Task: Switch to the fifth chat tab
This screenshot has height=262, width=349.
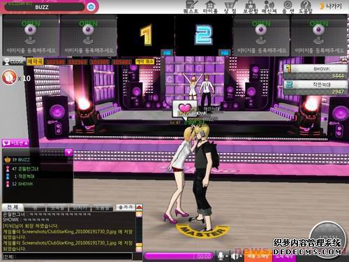Action: click(x=103, y=208)
